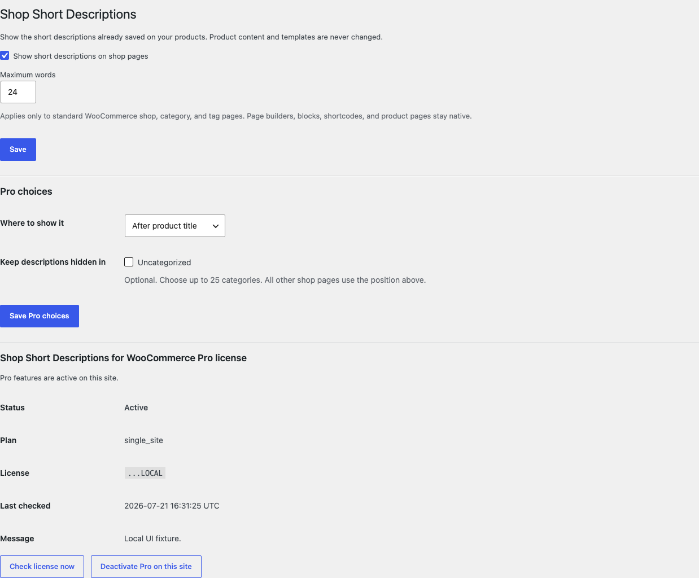
Task: Click the message text Local UI fixture.
Action: point(152,538)
